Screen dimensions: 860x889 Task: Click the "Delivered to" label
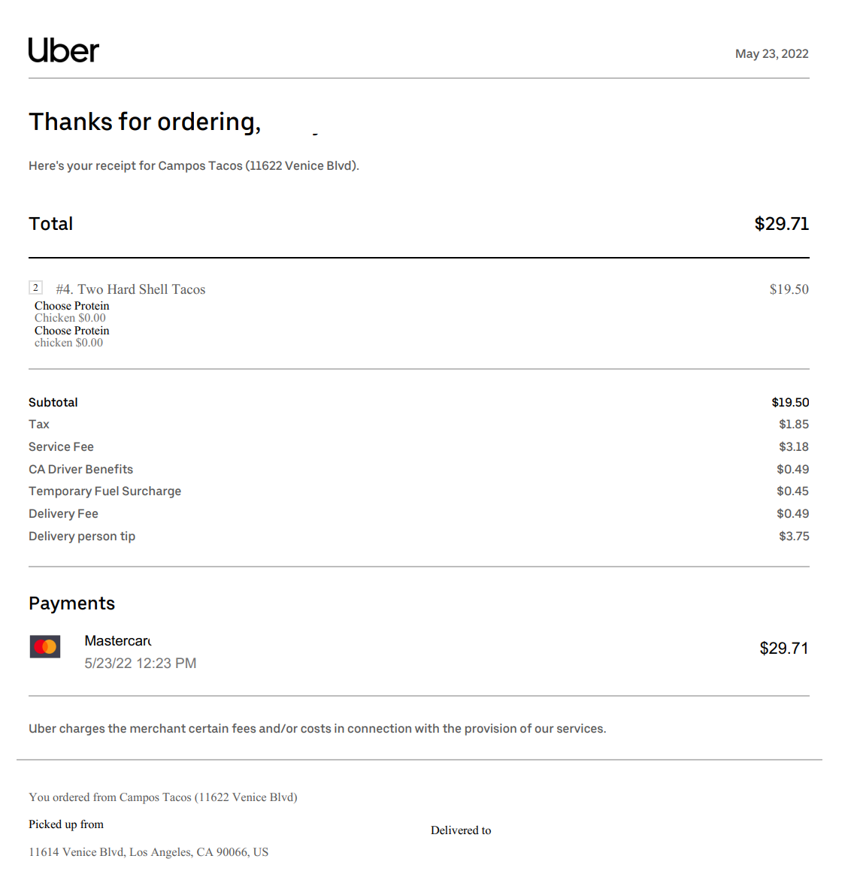pyautogui.click(x=461, y=830)
